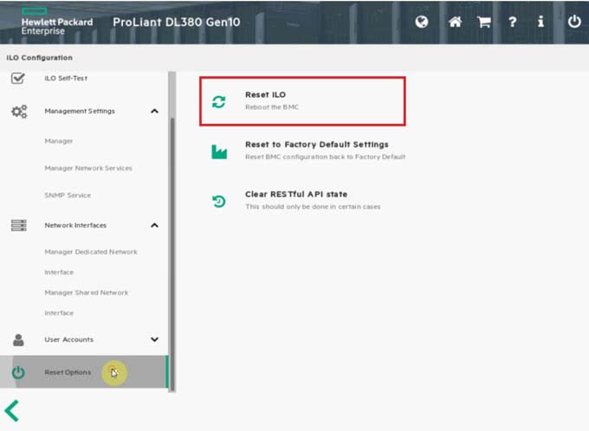Image resolution: width=589 pixels, height=431 pixels.
Task: Click Reset to Factory Default Settings
Action: [316, 145]
